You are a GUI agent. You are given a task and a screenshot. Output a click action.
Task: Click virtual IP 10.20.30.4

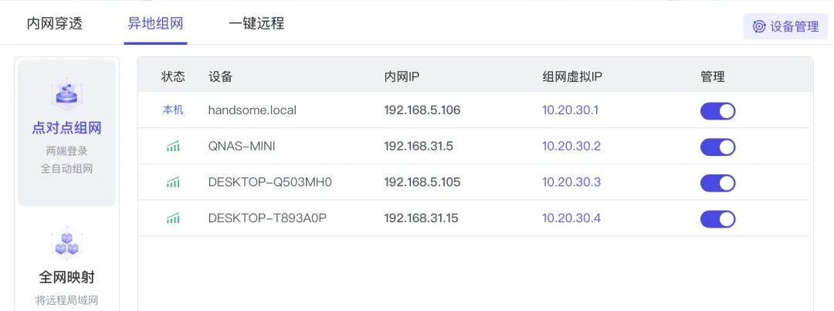click(x=571, y=218)
